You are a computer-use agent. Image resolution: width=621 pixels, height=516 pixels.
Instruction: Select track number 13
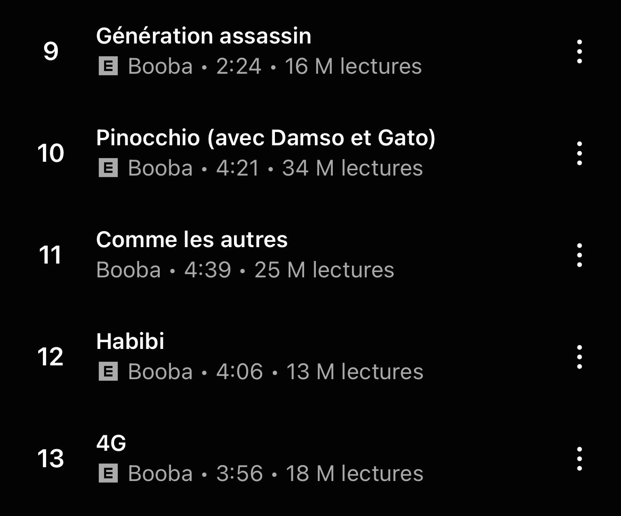pyautogui.click(x=51, y=459)
